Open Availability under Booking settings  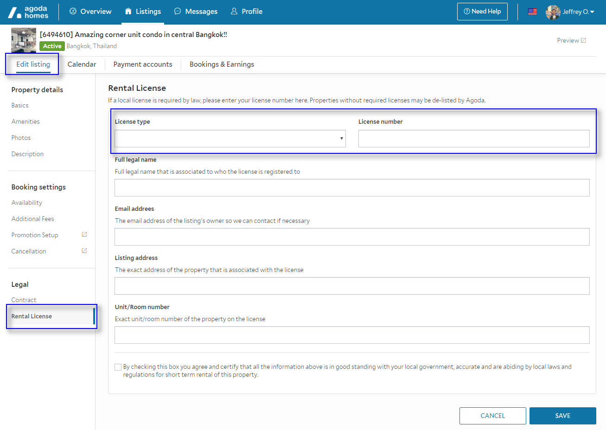pyautogui.click(x=26, y=202)
